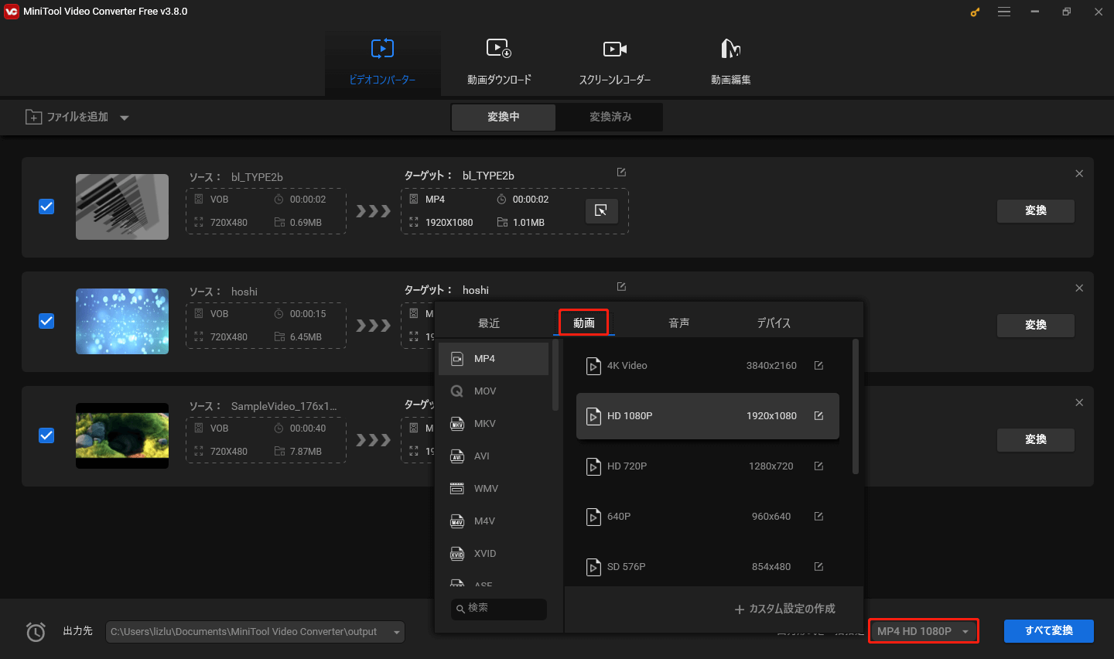Click the key register icon in title bar
Viewport: 1114px width, 659px height.
(975, 12)
